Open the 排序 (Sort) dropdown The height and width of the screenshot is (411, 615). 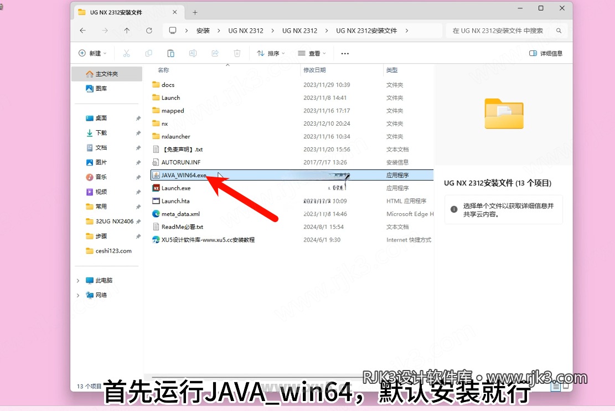point(271,53)
